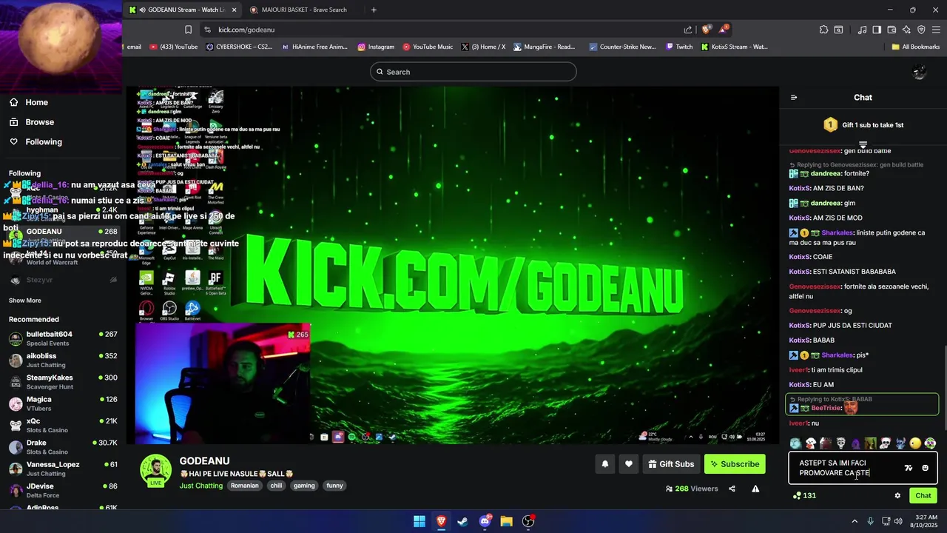
Task: Switch to the GODEANU Stream browser tab
Action: (183, 10)
